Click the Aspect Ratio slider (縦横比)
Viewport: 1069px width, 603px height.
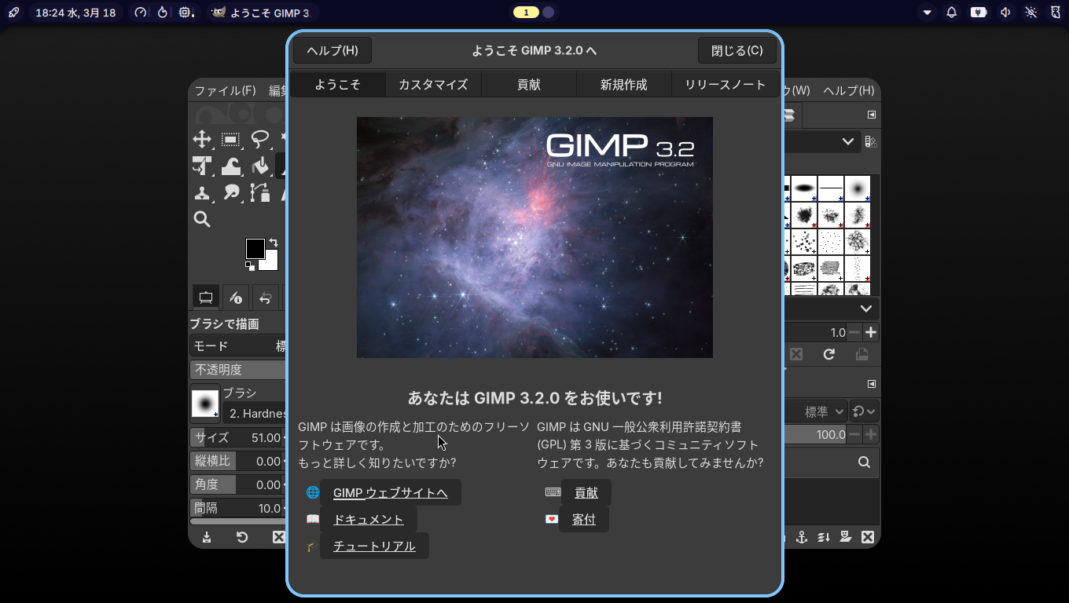[x=237, y=461]
